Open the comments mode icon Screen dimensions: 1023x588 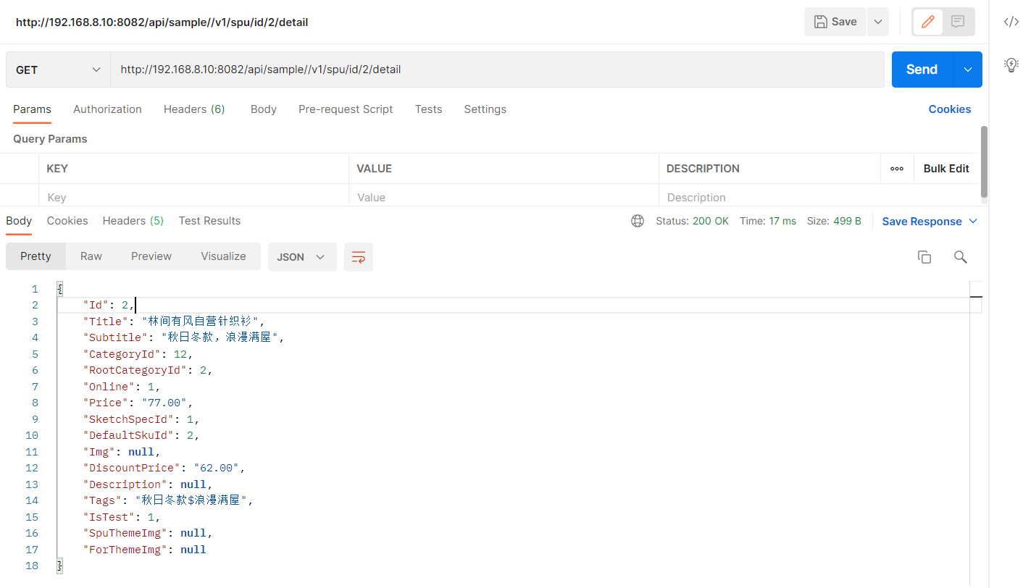click(x=958, y=22)
